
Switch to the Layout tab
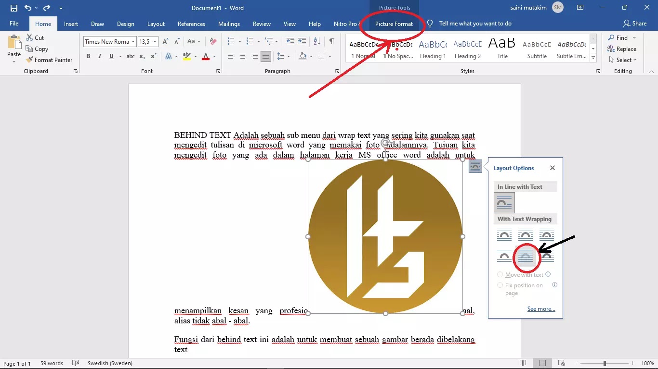[156, 24]
